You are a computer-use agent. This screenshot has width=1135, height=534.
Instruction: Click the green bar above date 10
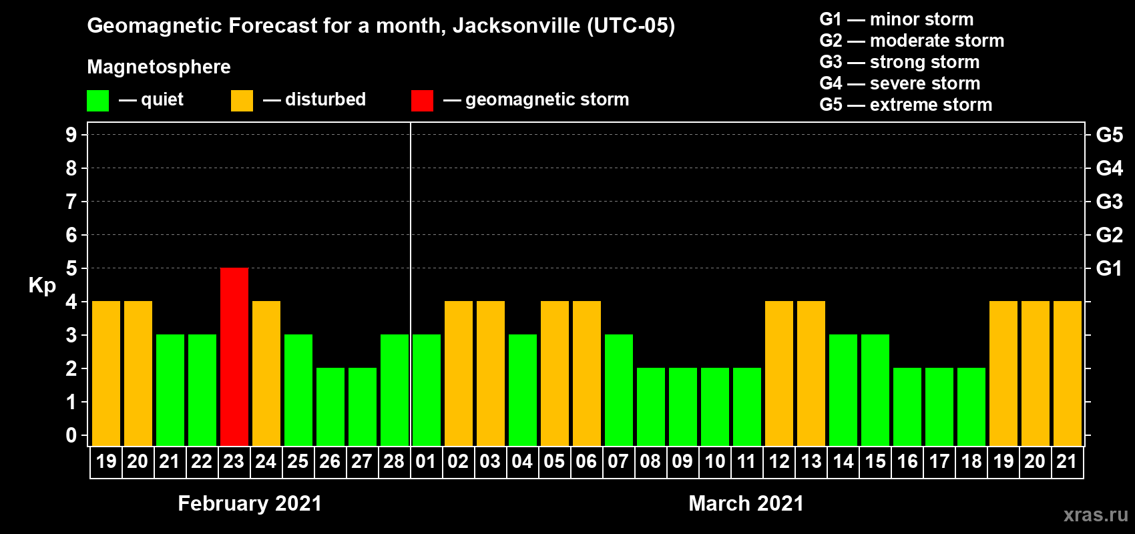coord(715,407)
